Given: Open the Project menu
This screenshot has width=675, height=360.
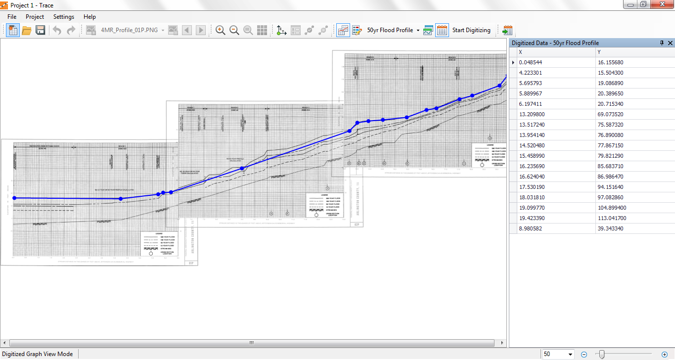Looking at the screenshot, I should pos(35,17).
